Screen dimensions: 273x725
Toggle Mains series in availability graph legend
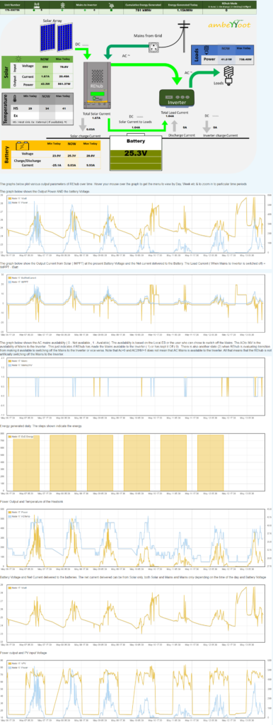(17, 362)
